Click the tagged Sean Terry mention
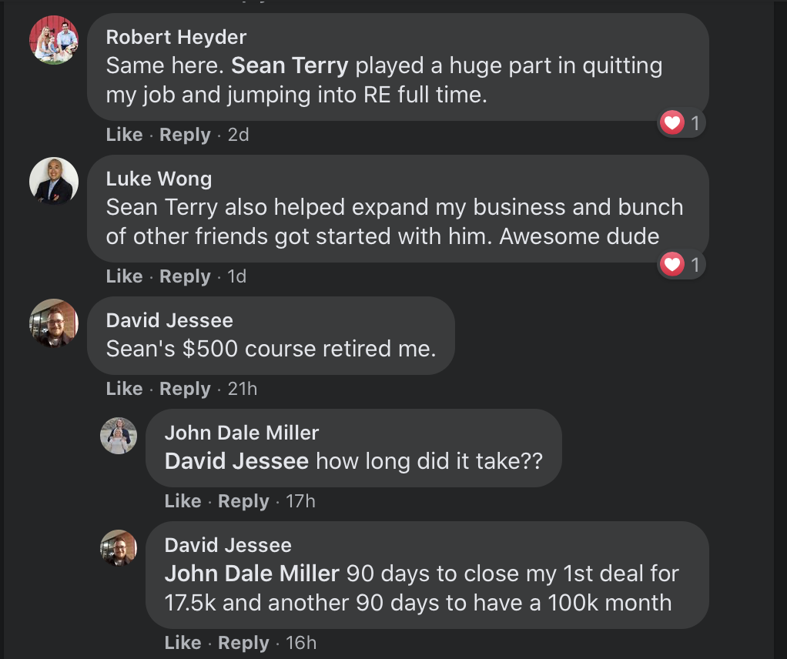The height and width of the screenshot is (659, 787). (290, 66)
